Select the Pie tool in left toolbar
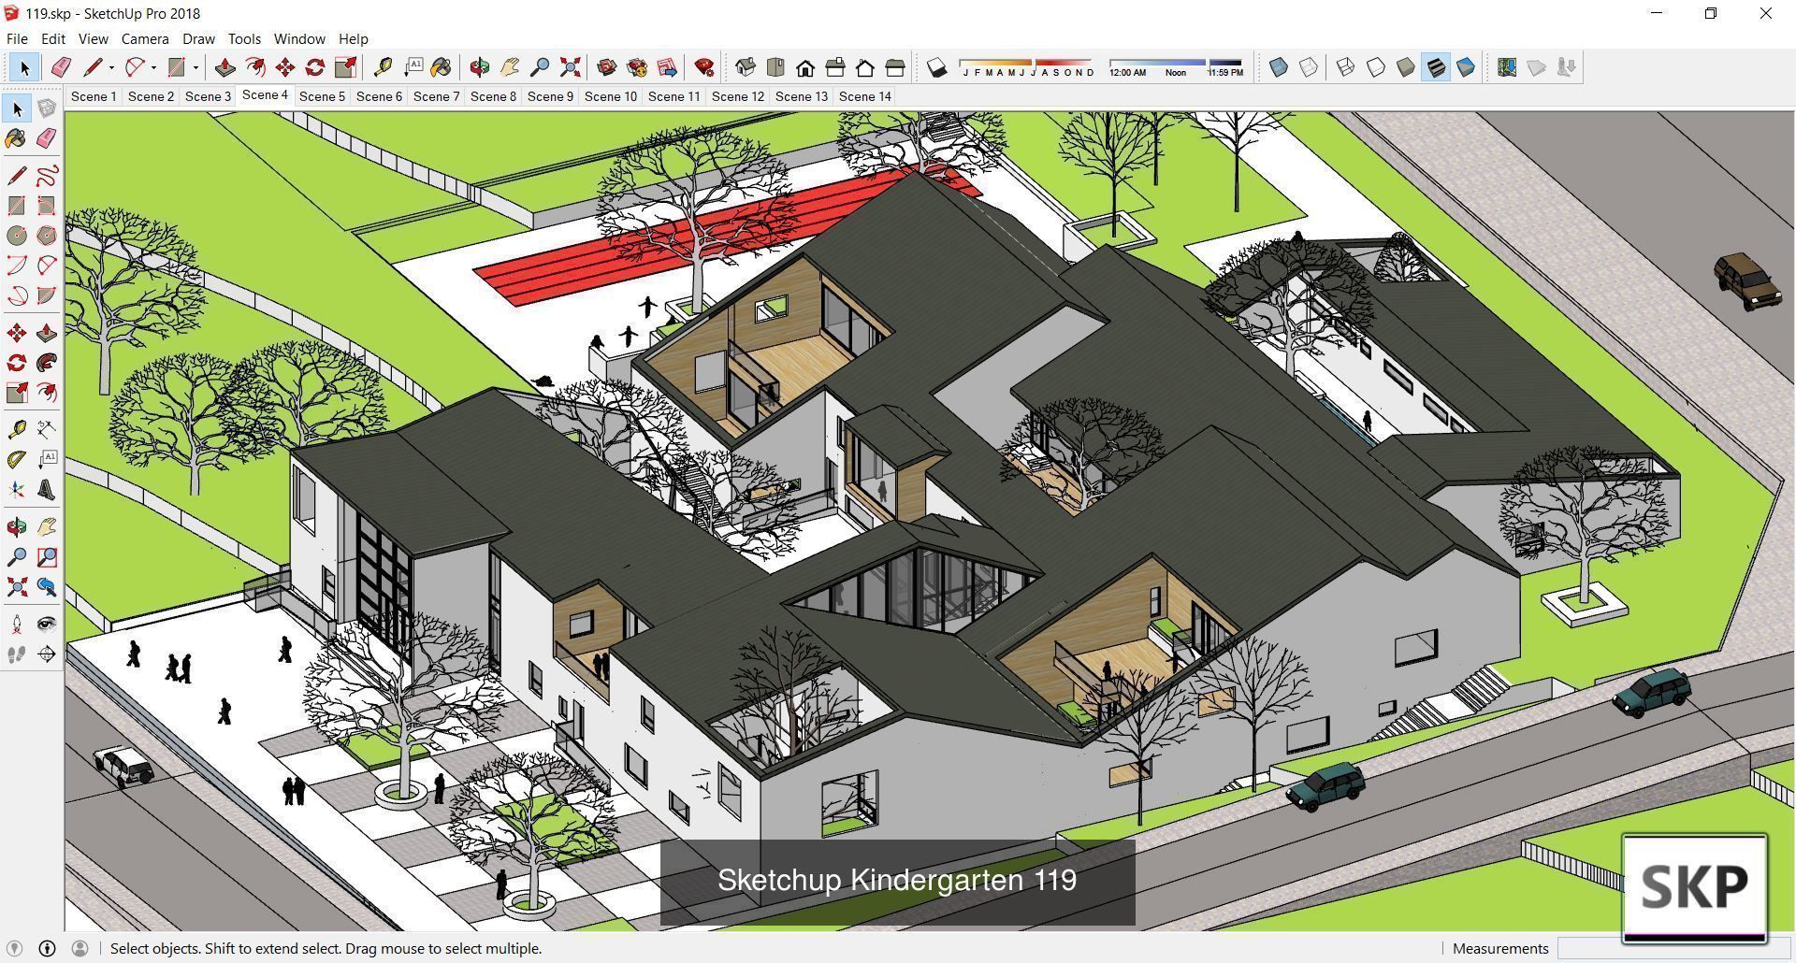The height and width of the screenshot is (963, 1796). tap(46, 295)
